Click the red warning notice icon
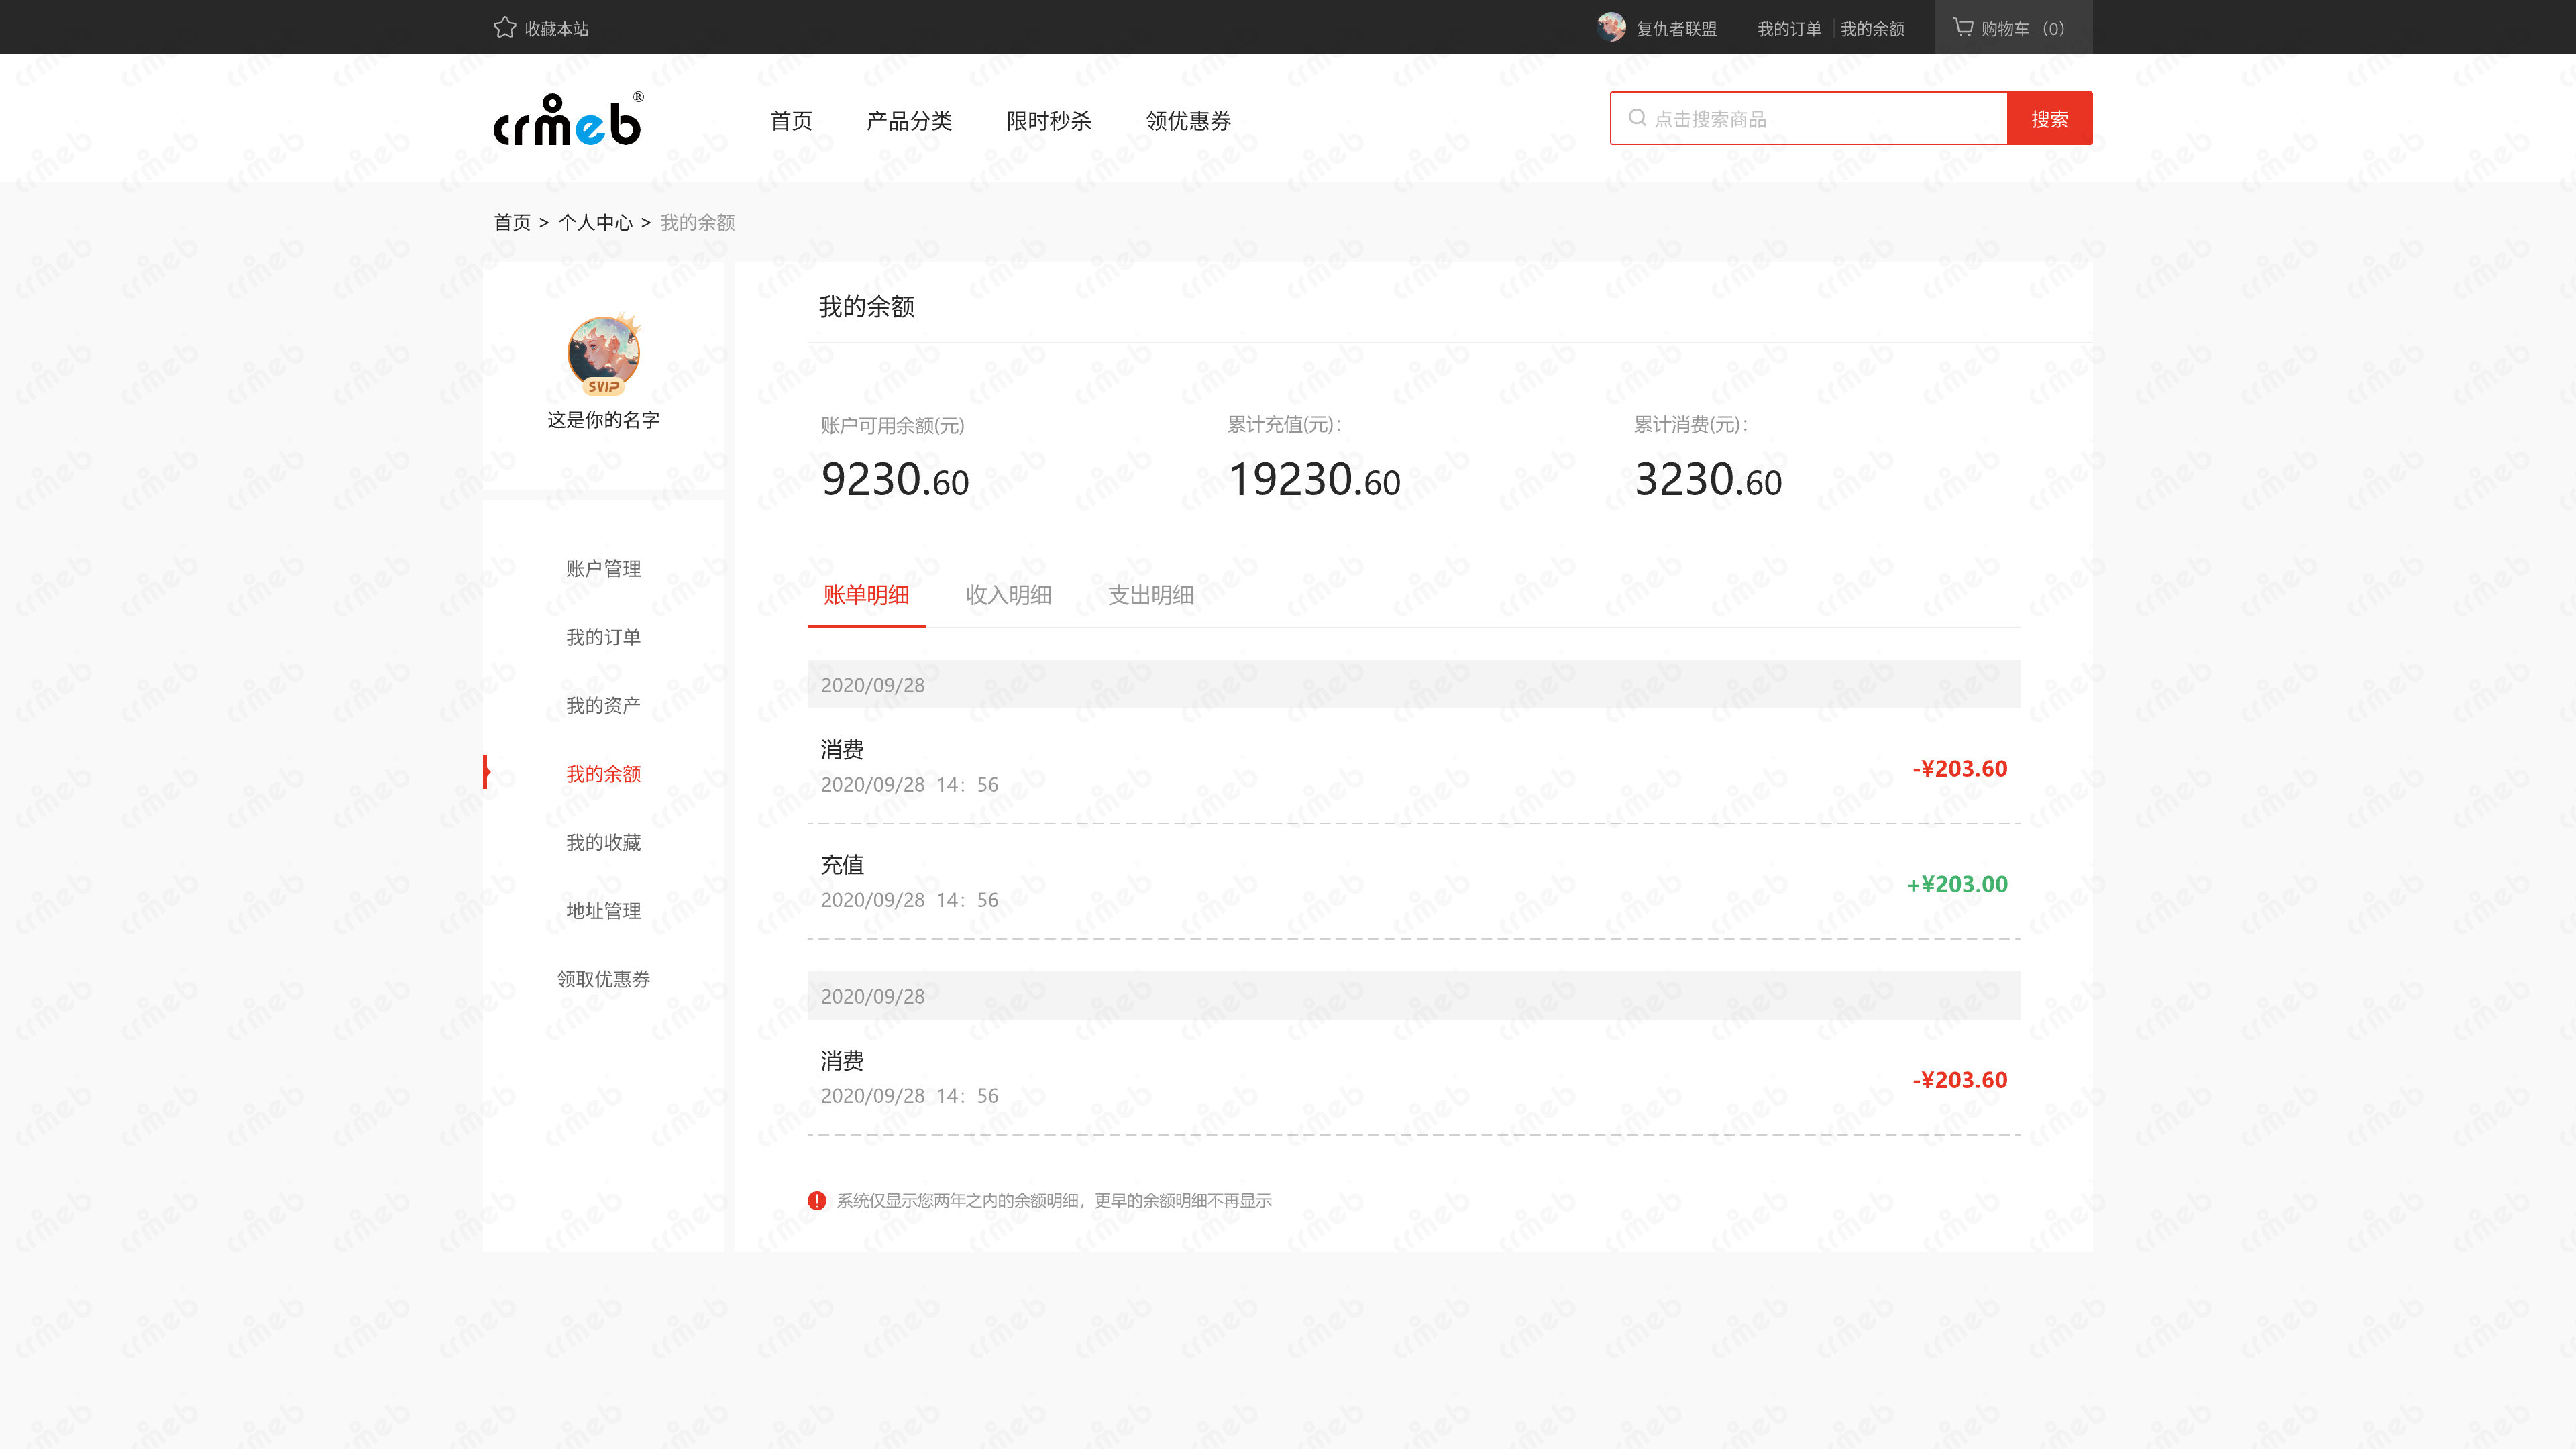 click(817, 1200)
